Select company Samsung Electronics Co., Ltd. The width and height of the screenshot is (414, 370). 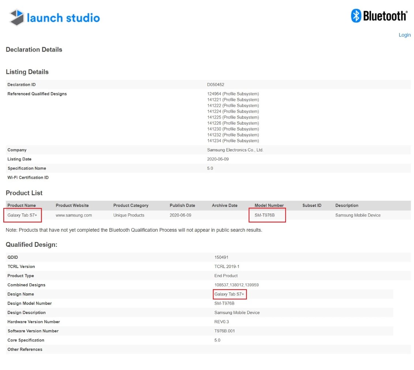235,150
